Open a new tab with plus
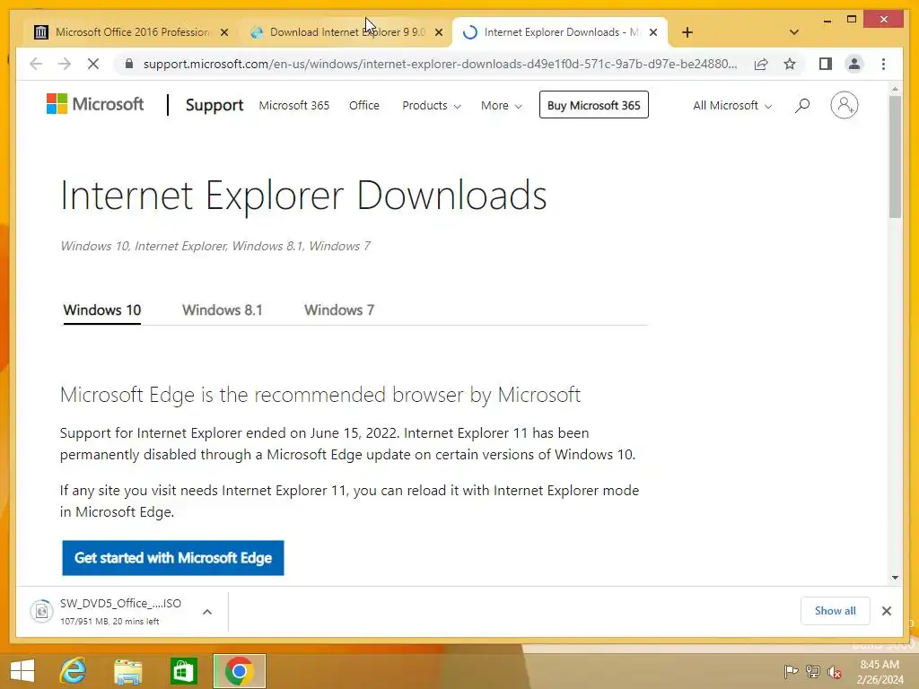Viewport: 919px width, 689px height. (687, 32)
